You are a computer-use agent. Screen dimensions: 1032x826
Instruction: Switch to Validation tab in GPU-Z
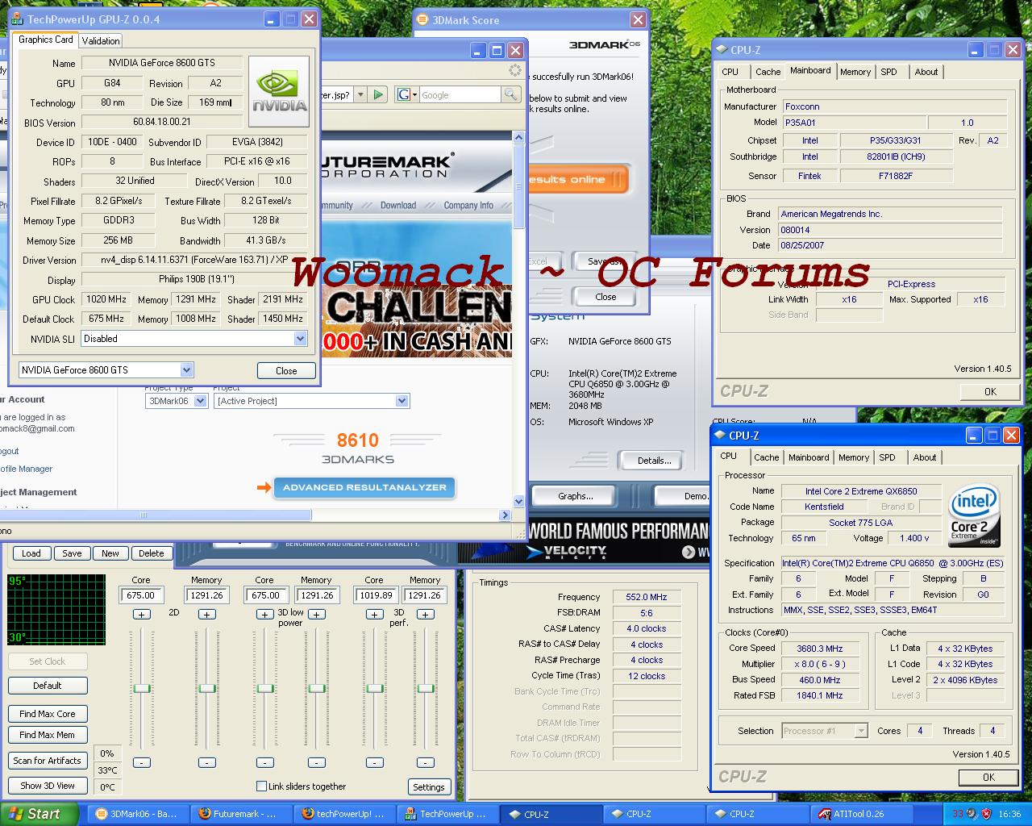pyautogui.click(x=101, y=40)
